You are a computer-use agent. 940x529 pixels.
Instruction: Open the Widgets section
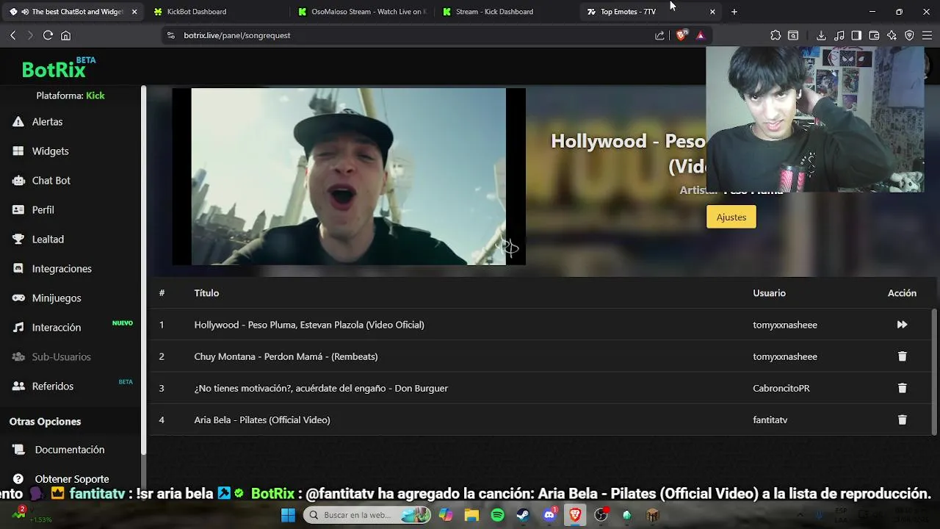(50, 151)
